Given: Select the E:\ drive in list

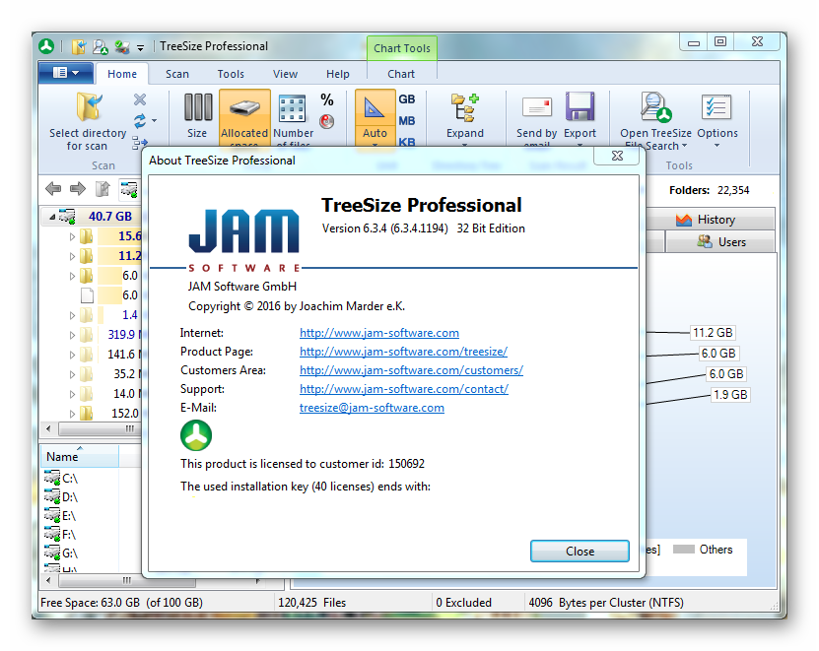Looking at the screenshot, I should [x=60, y=516].
